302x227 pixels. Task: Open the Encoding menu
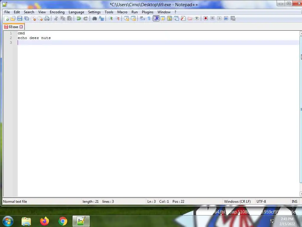[x=57, y=12]
